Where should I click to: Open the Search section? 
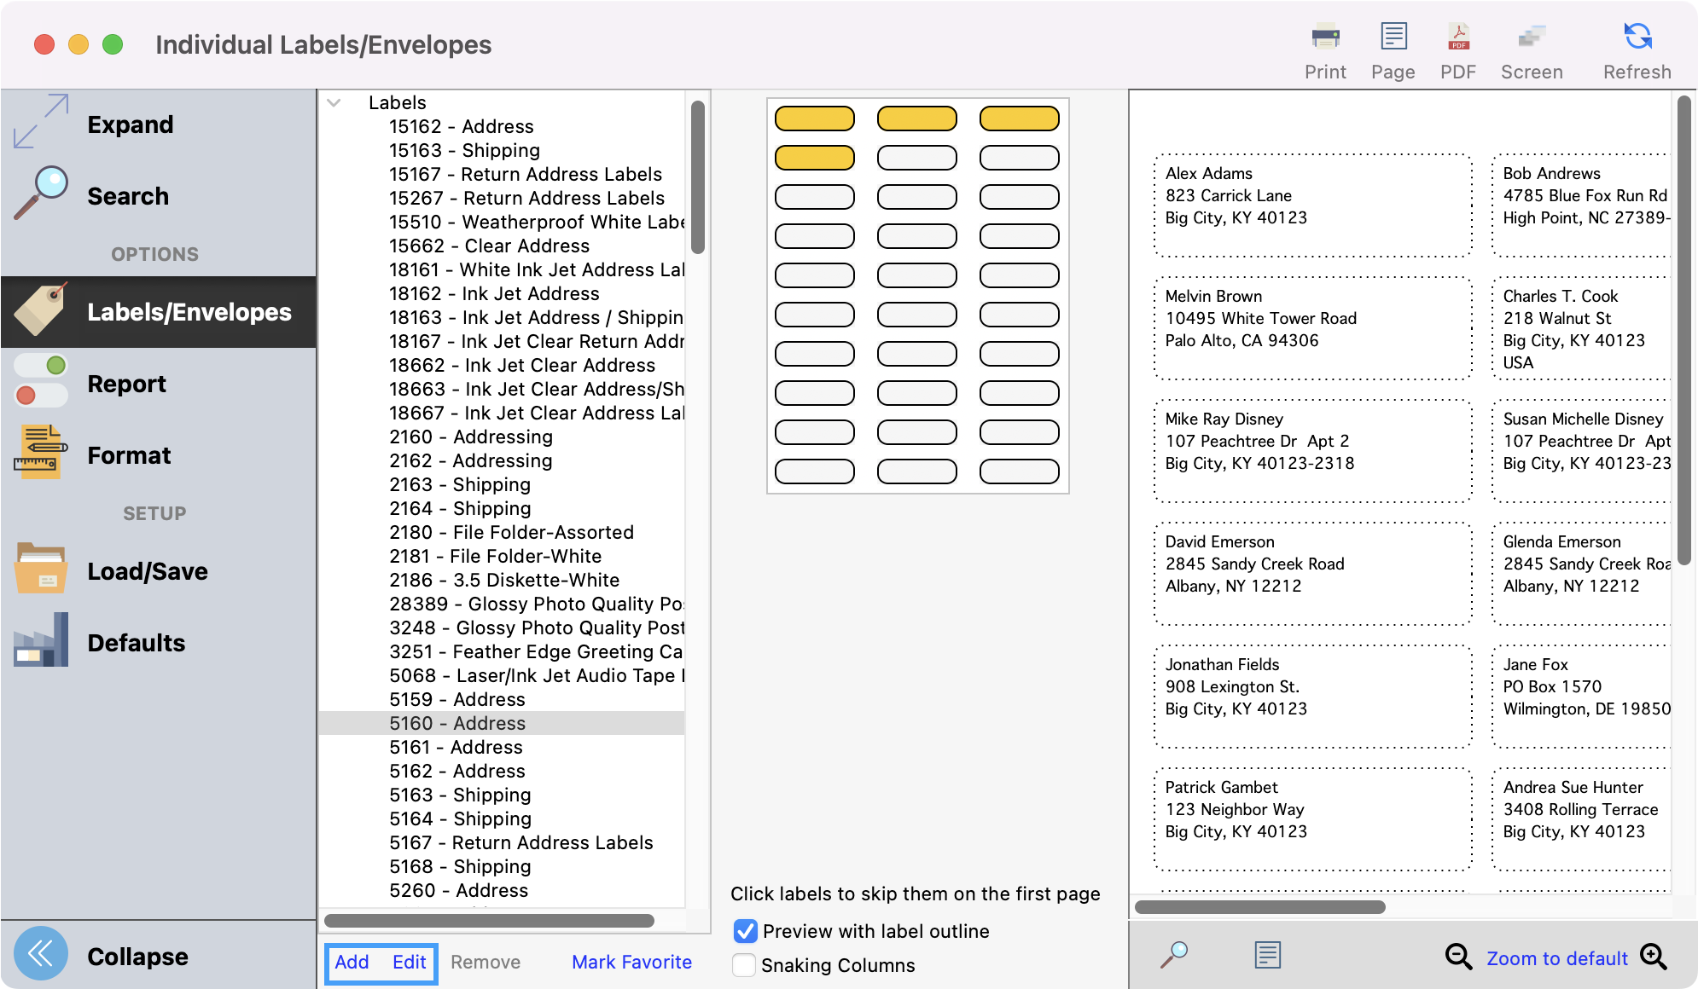pyautogui.click(x=127, y=196)
